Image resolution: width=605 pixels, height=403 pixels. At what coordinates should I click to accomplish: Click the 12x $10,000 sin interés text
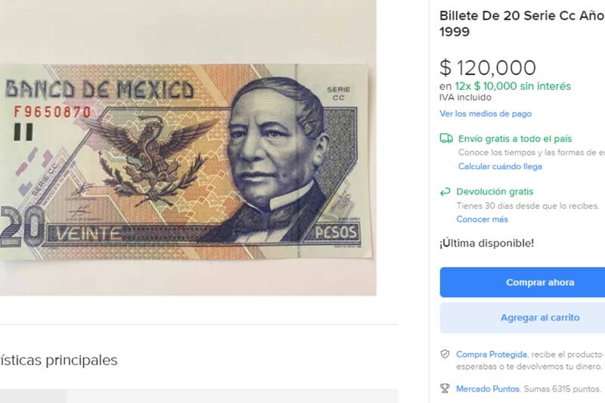[x=513, y=86]
